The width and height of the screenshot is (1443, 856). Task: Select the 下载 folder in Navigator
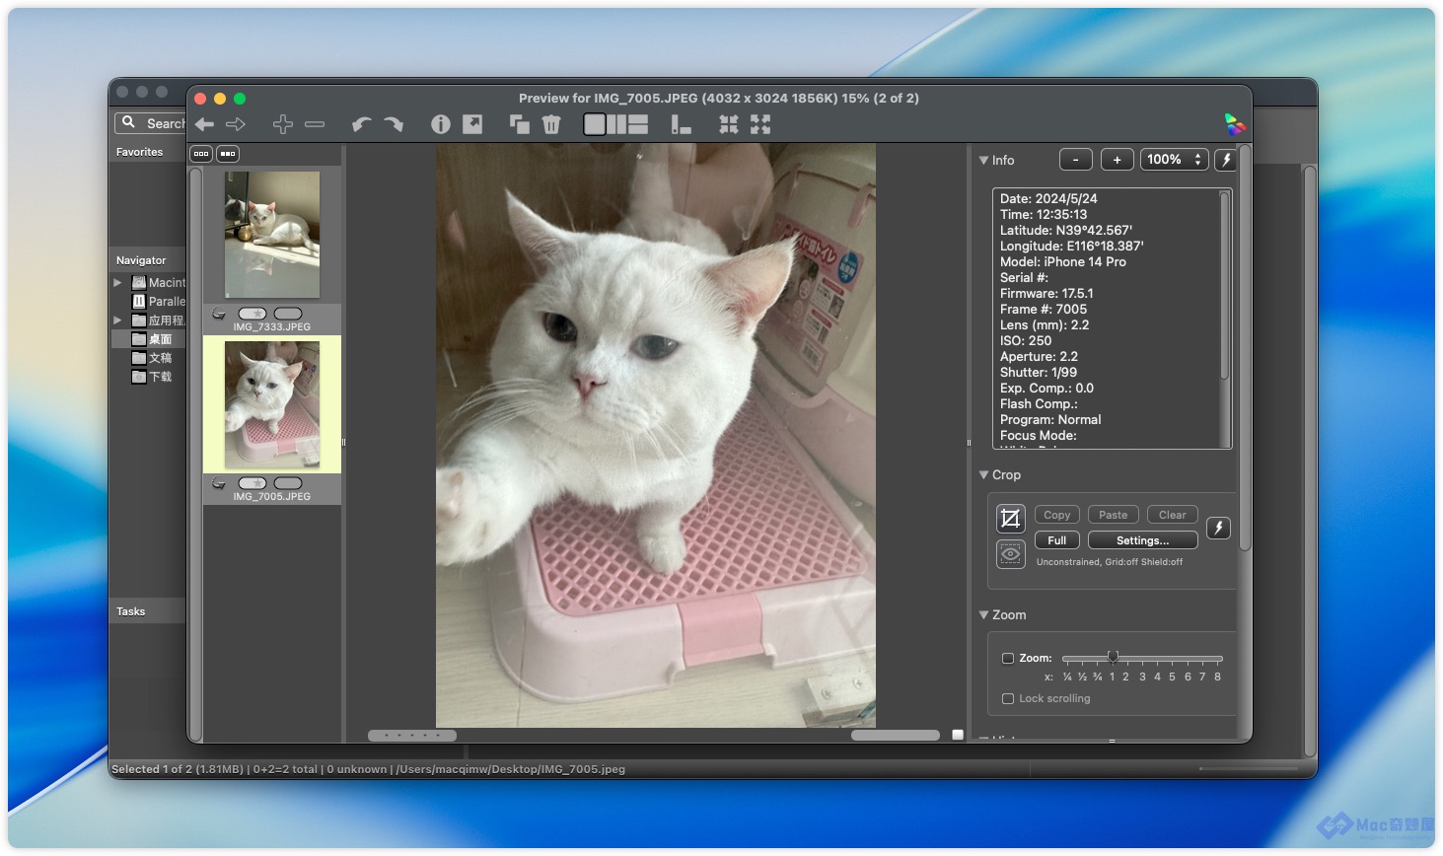[x=160, y=377]
